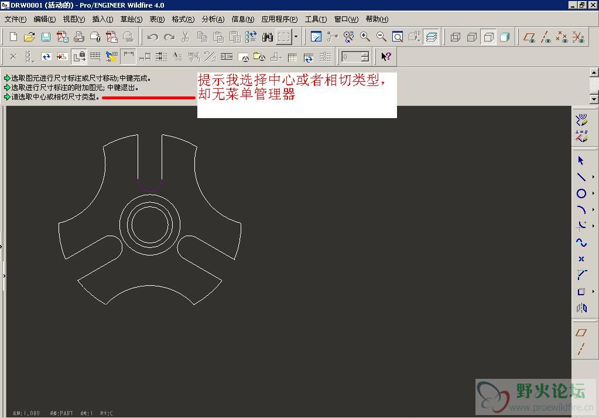Open the sketch constraints icon
This screenshot has height=418, width=599.
pos(581,136)
